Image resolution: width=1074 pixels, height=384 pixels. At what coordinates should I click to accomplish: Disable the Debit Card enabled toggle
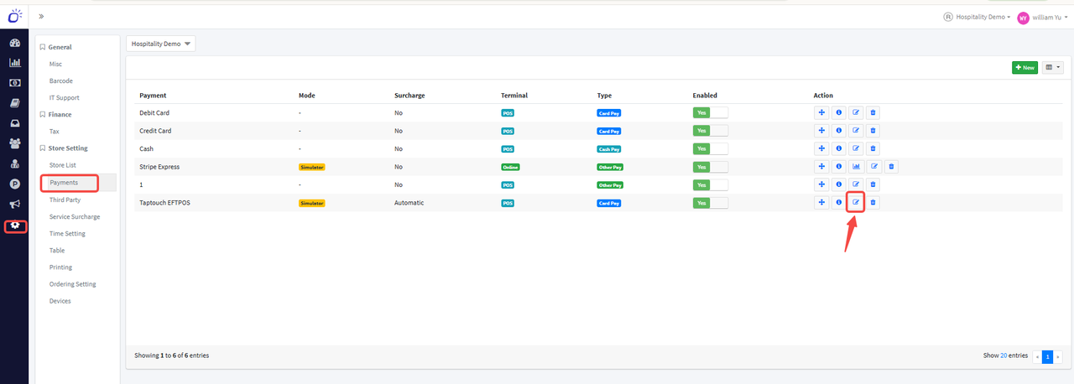click(x=710, y=112)
